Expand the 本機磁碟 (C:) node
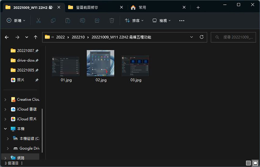 (8, 139)
